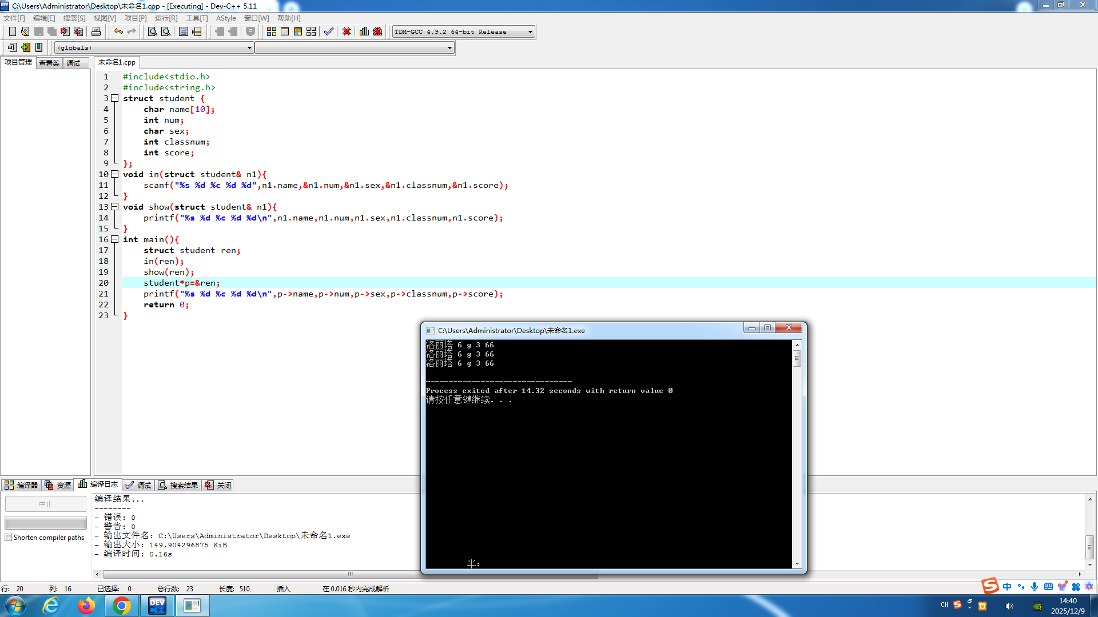Image resolution: width=1098 pixels, height=617 pixels.
Task: Switch to the 编译器 bottom tab
Action: tap(21, 485)
